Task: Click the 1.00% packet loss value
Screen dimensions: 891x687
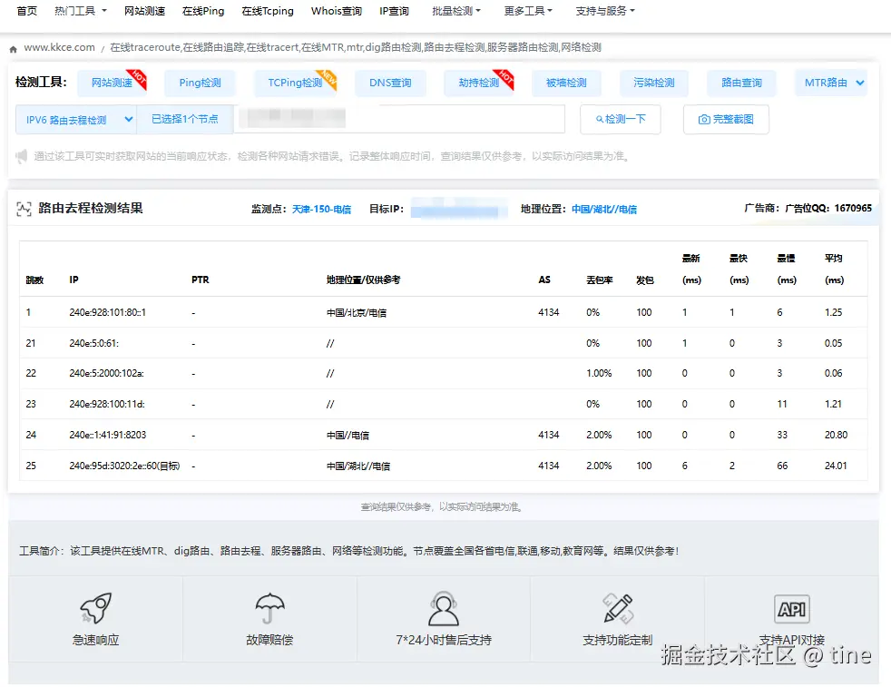Action: 599,373
